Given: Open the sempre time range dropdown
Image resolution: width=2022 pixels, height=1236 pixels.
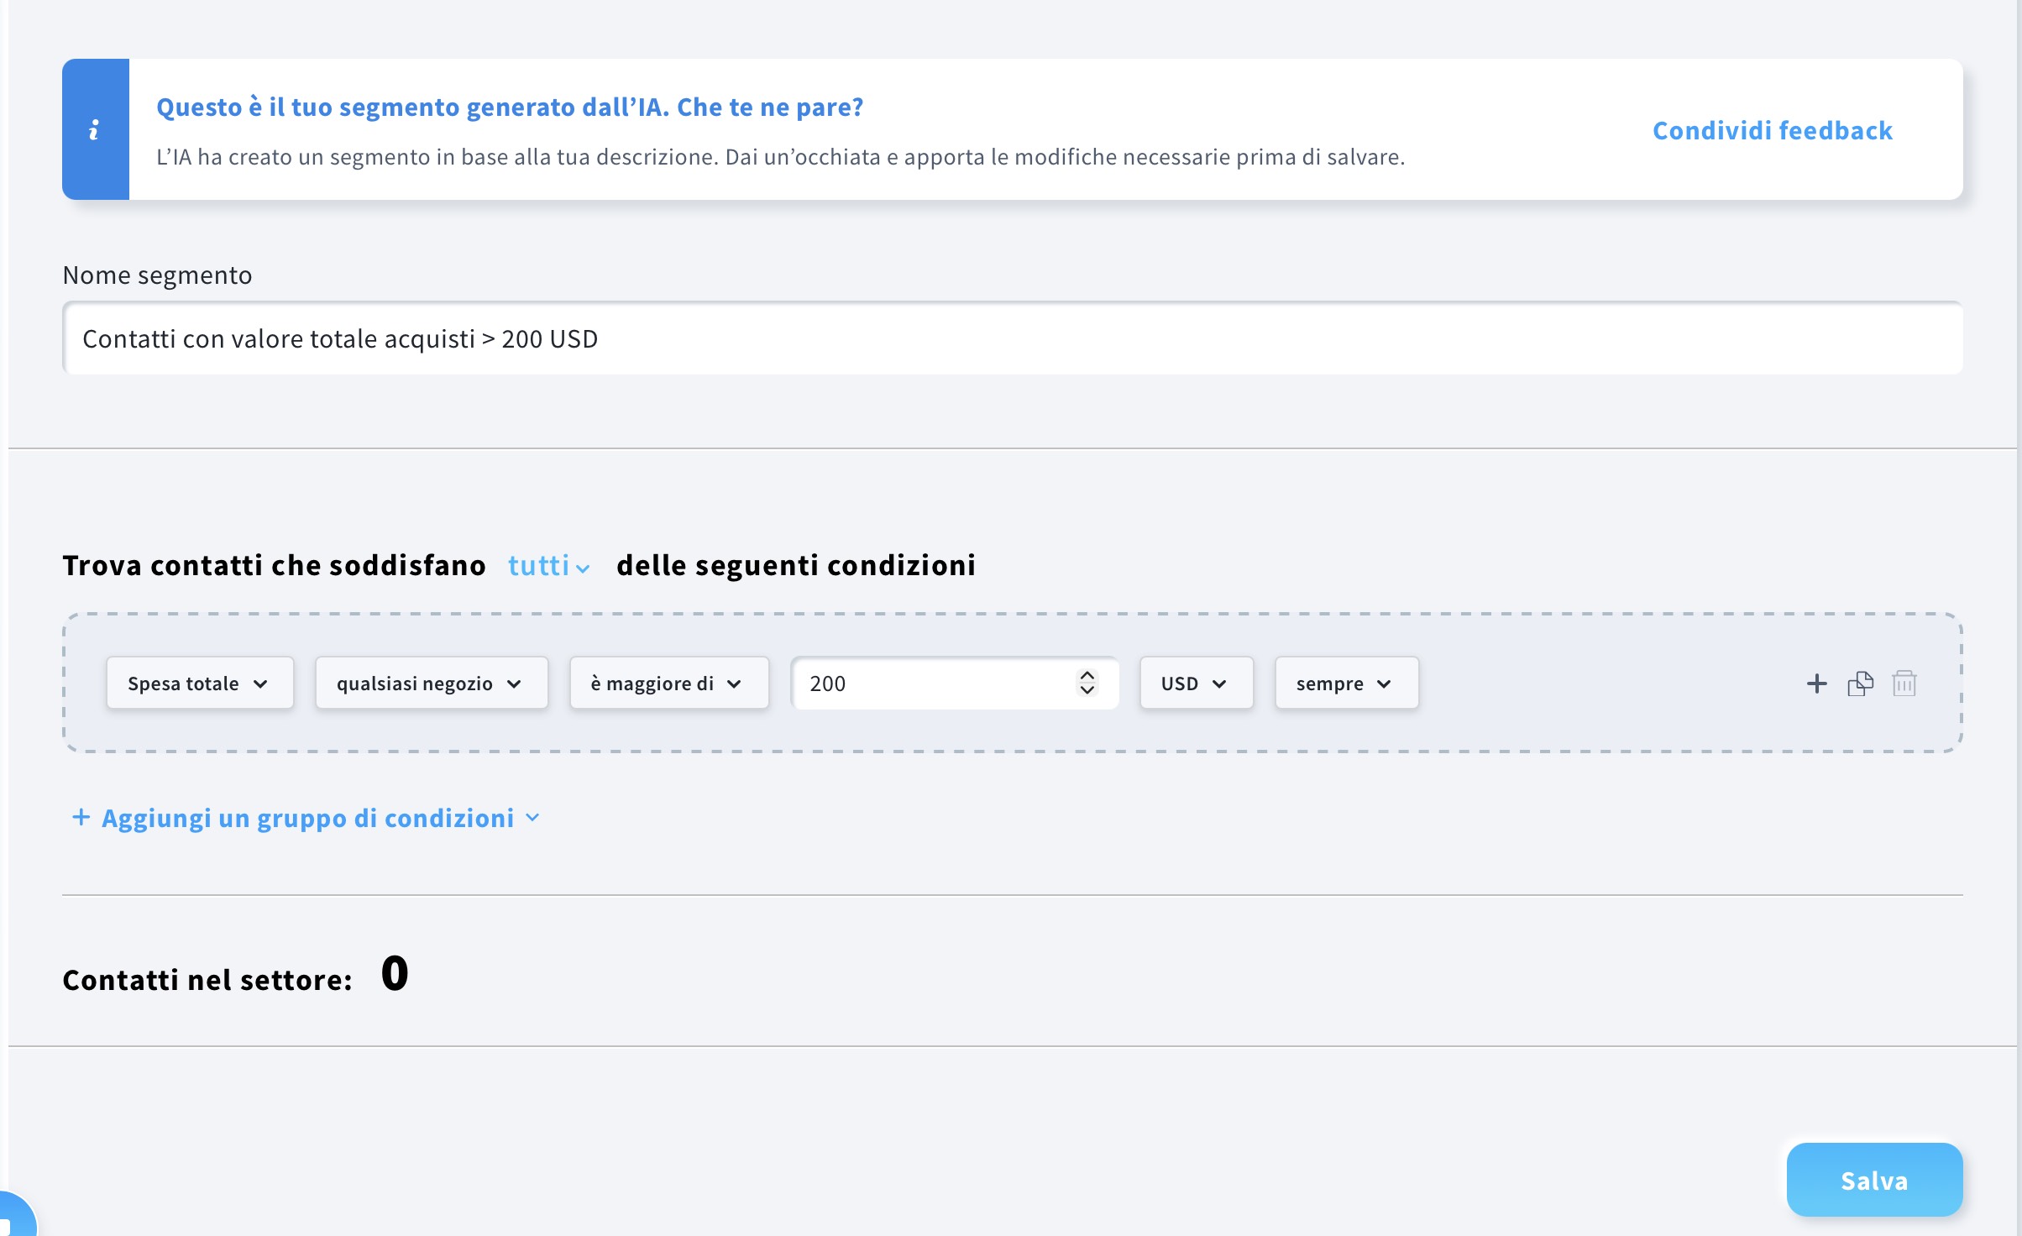Looking at the screenshot, I should point(1345,683).
